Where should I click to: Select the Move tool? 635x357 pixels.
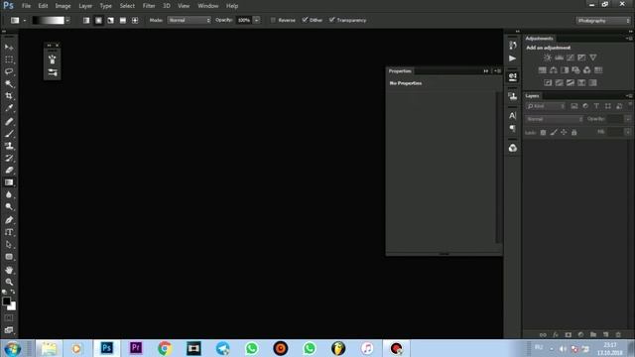9,48
